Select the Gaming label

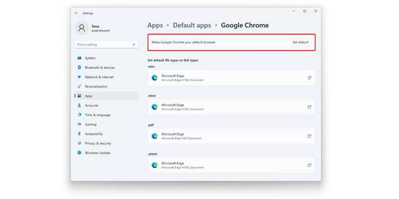point(90,124)
